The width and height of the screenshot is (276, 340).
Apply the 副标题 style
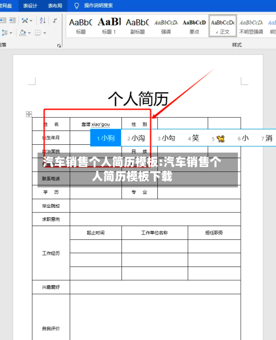[x=137, y=26]
